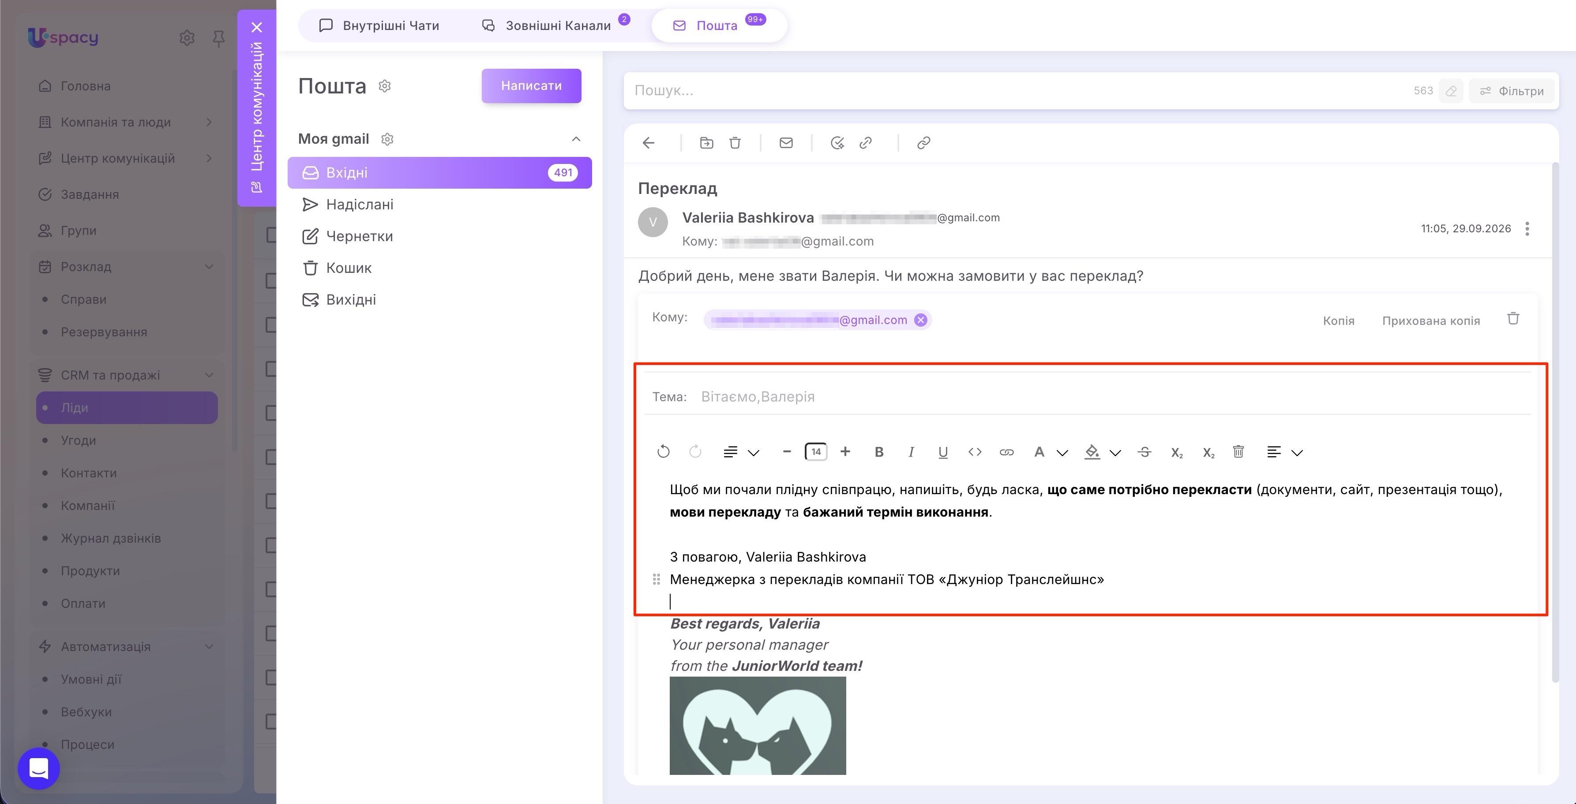This screenshot has height=804, width=1576.
Task: Collapse the CRM та продажі sidebar section
Action: coord(209,375)
